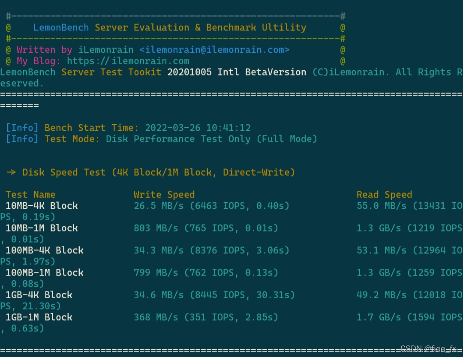
Task: Select the 100MB-4K Block row name
Action: click(44, 250)
